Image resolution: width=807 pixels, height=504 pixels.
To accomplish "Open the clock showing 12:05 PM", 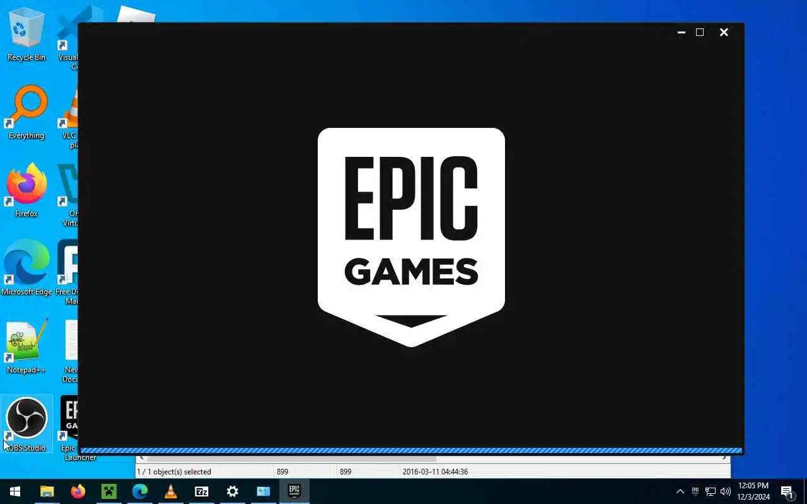I will tap(753, 491).
